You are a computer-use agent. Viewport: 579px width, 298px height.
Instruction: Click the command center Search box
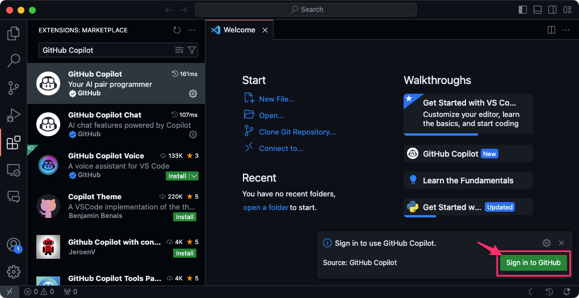click(x=306, y=10)
